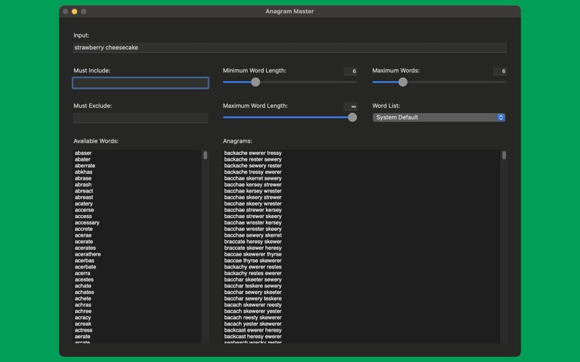Click the Input field with strawberry cheesecake
Image resolution: width=580 pixels, height=362 pixels.
289,47
